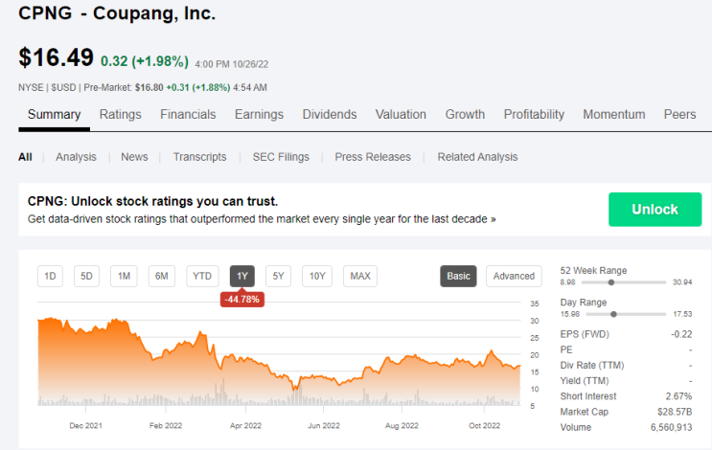Click the day range high 17.53
Image resolution: width=712 pixels, height=450 pixels.
click(682, 314)
